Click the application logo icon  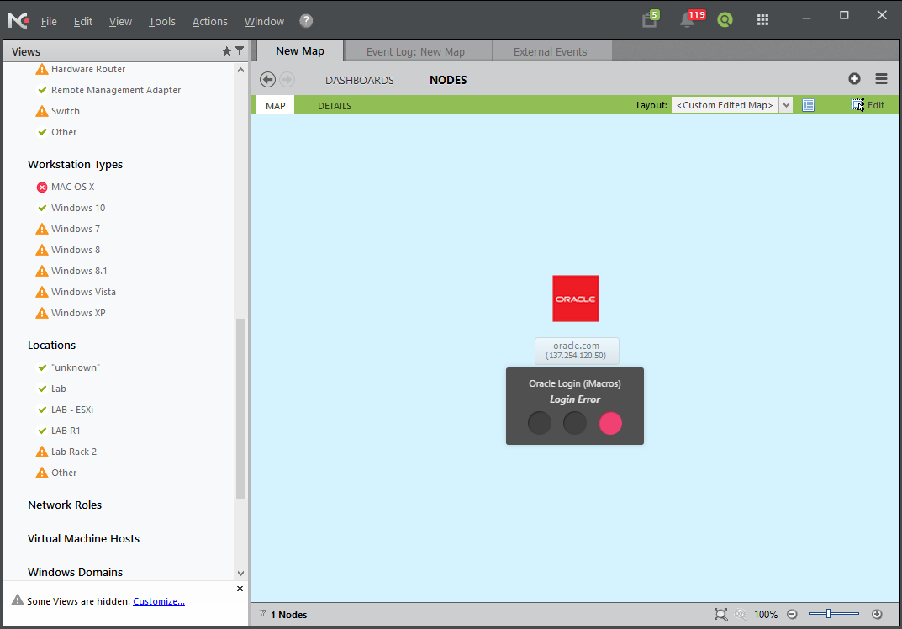(18, 21)
